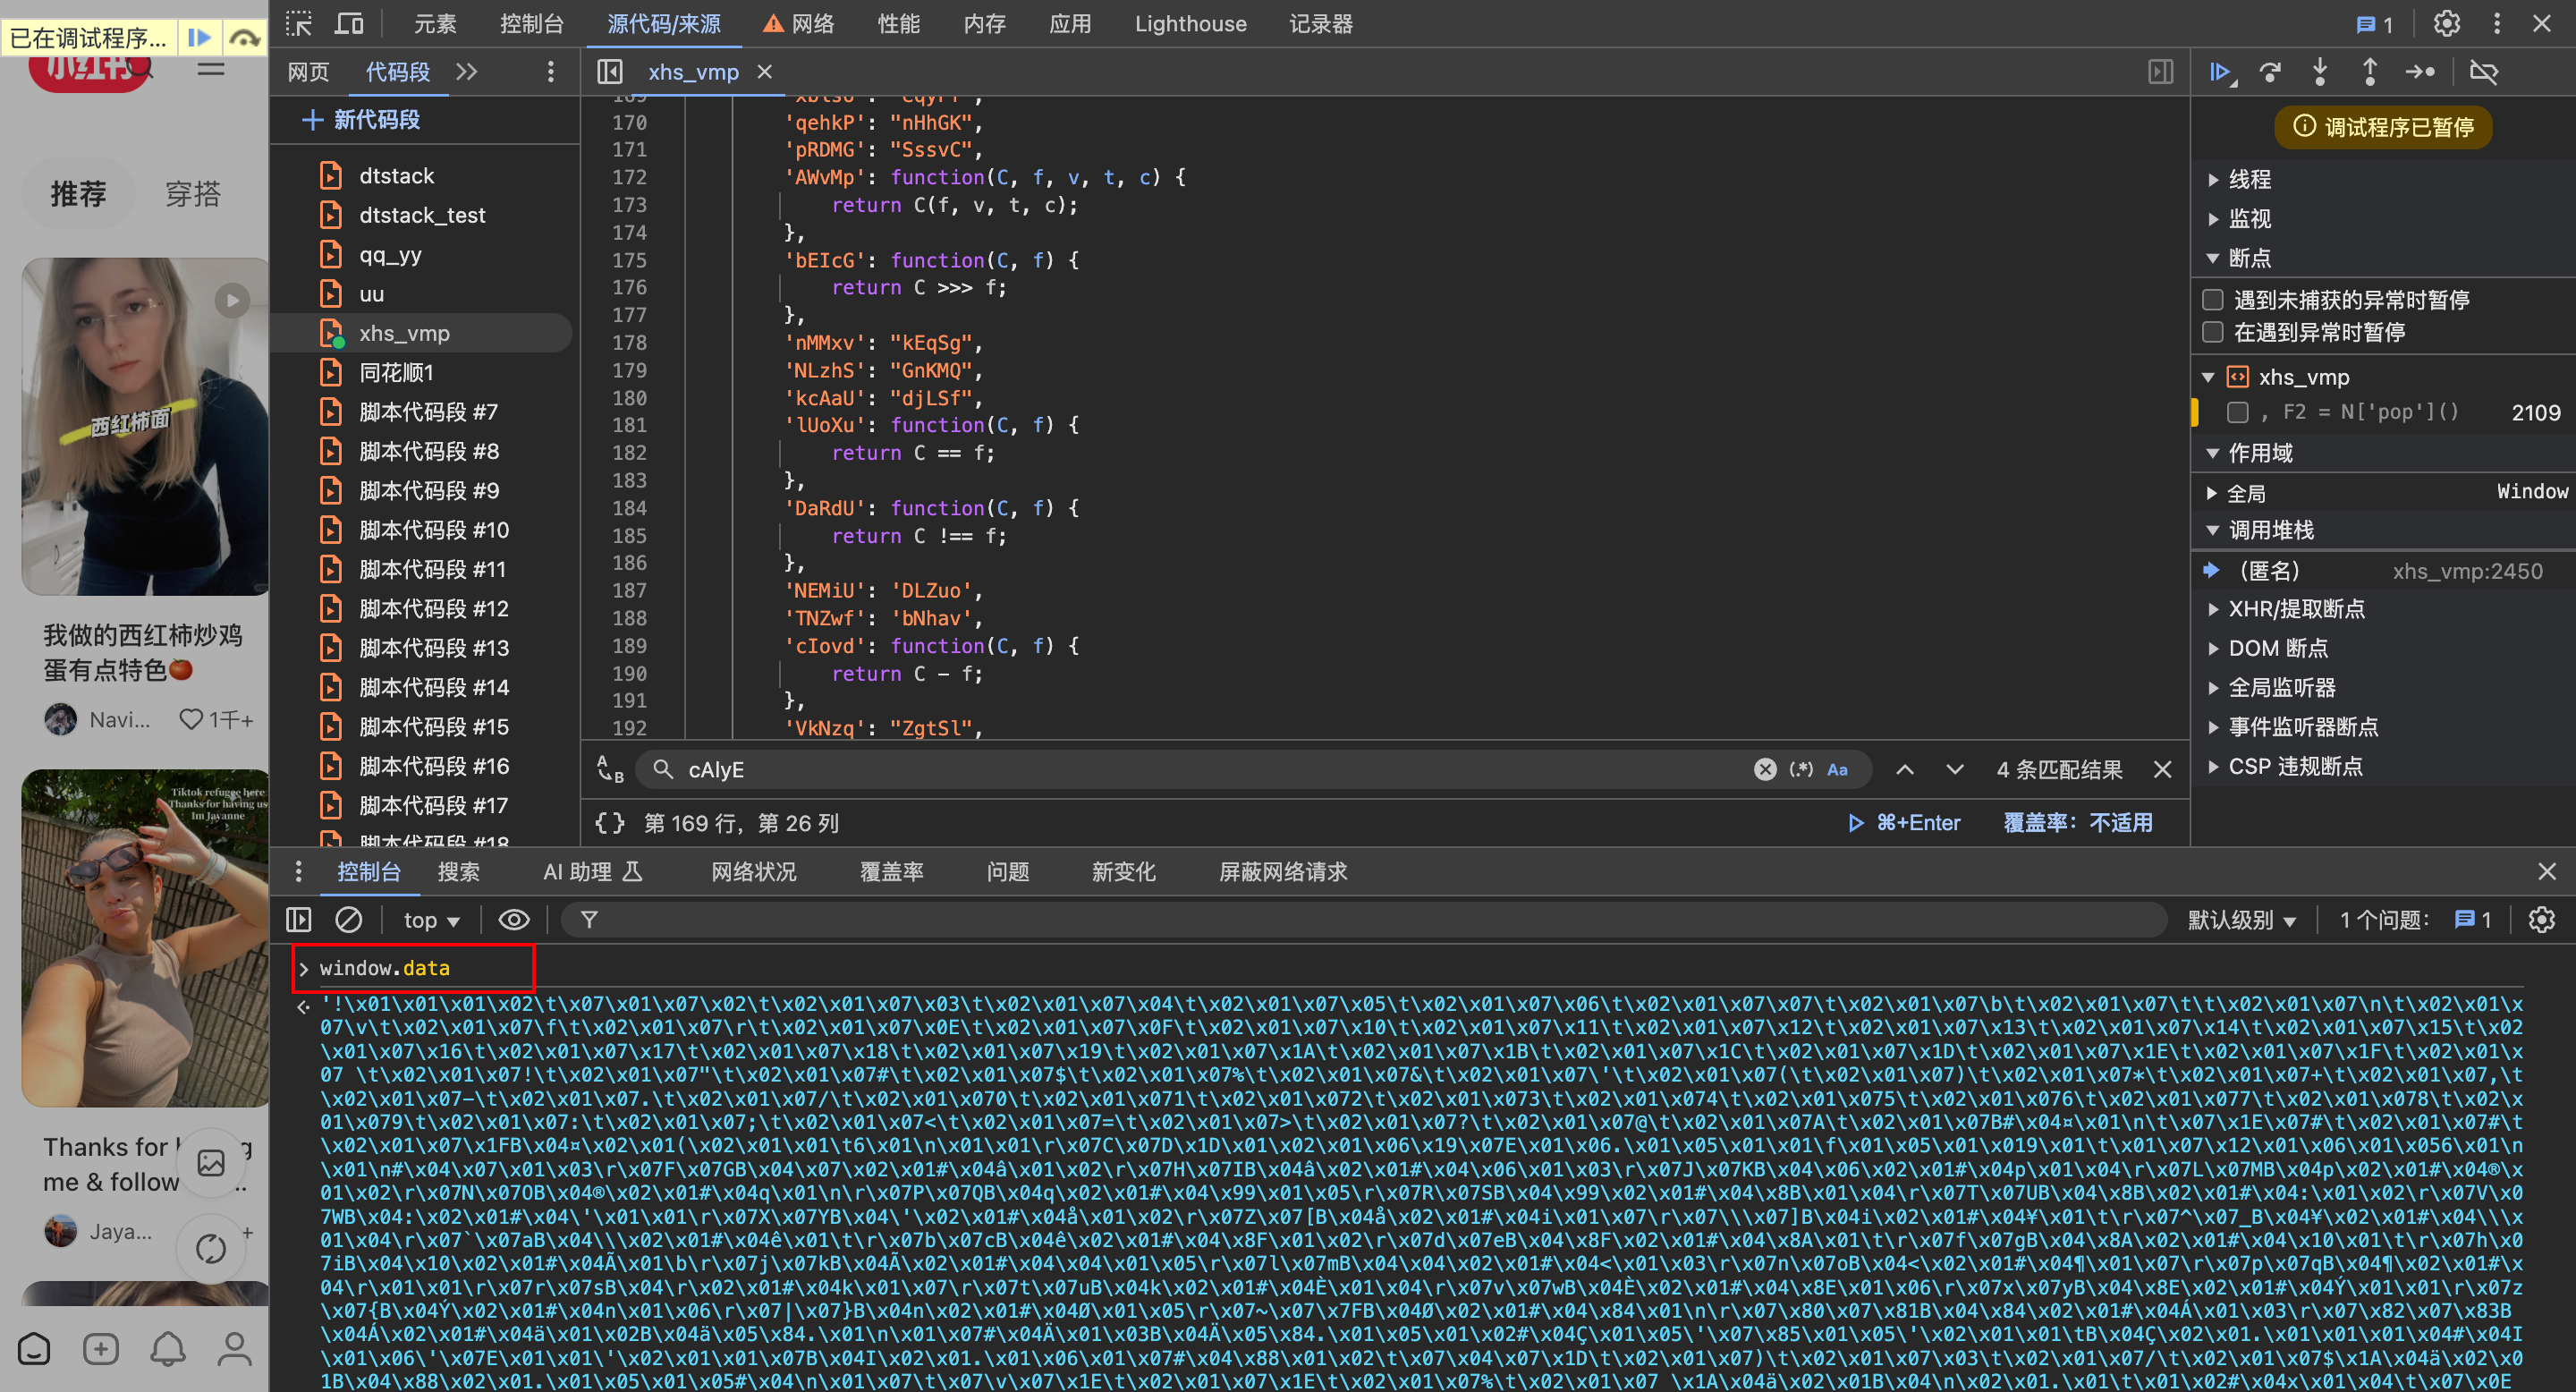Viewport: 2576px width, 1392px height.
Task: Enable pause on uncaught exceptions checkbox
Action: click(2214, 300)
